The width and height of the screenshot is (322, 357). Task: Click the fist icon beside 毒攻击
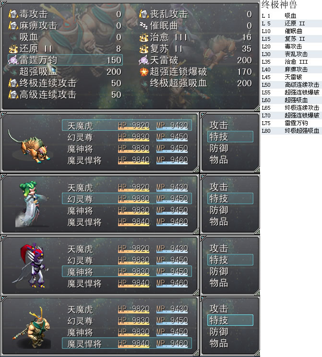13,14
